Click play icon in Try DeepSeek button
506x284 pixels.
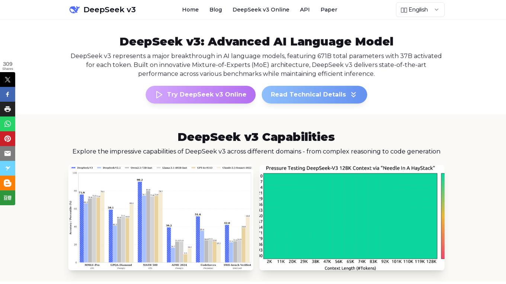click(159, 95)
